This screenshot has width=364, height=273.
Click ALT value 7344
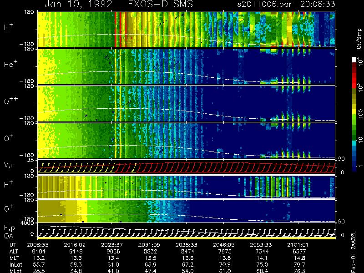click(262, 252)
